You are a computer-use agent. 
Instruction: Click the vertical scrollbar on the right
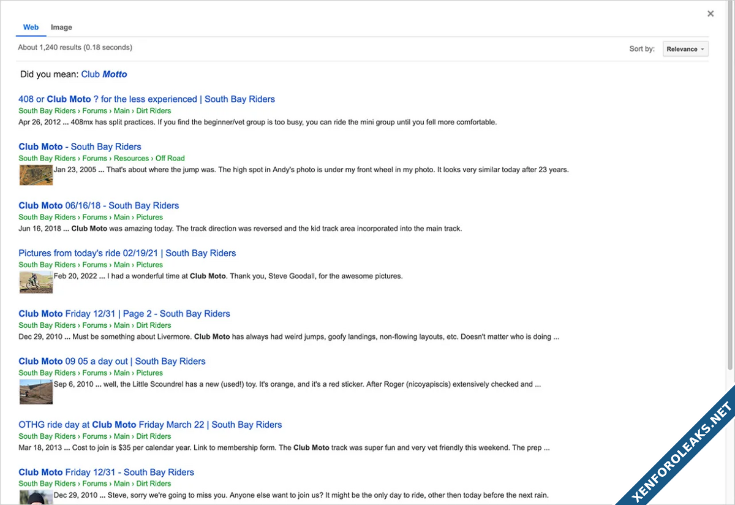729,184
